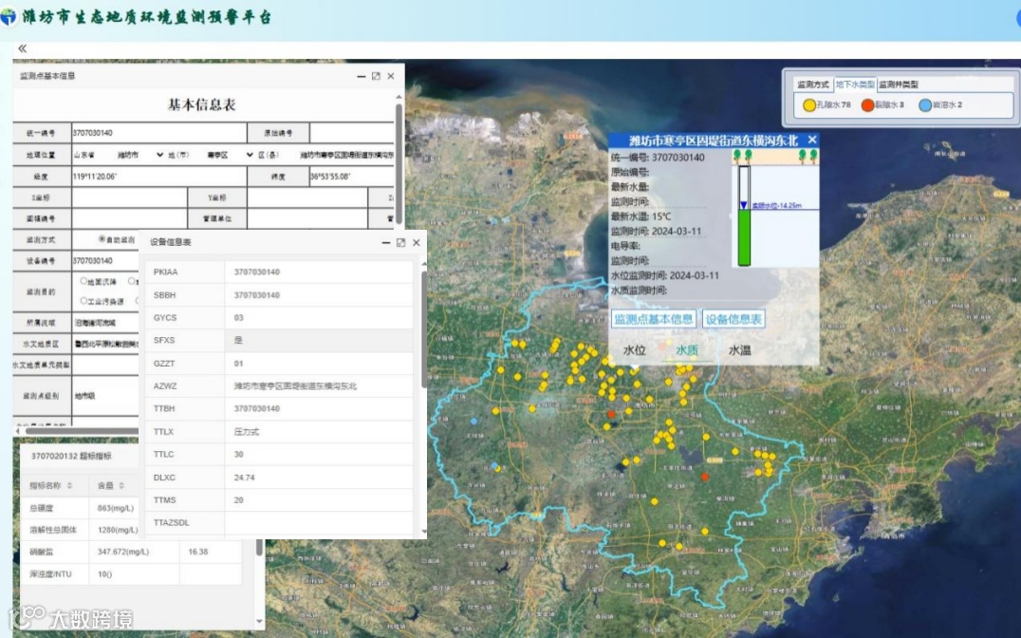Toggle the red 裂隙水 3 legend marker

pos(867,104)
